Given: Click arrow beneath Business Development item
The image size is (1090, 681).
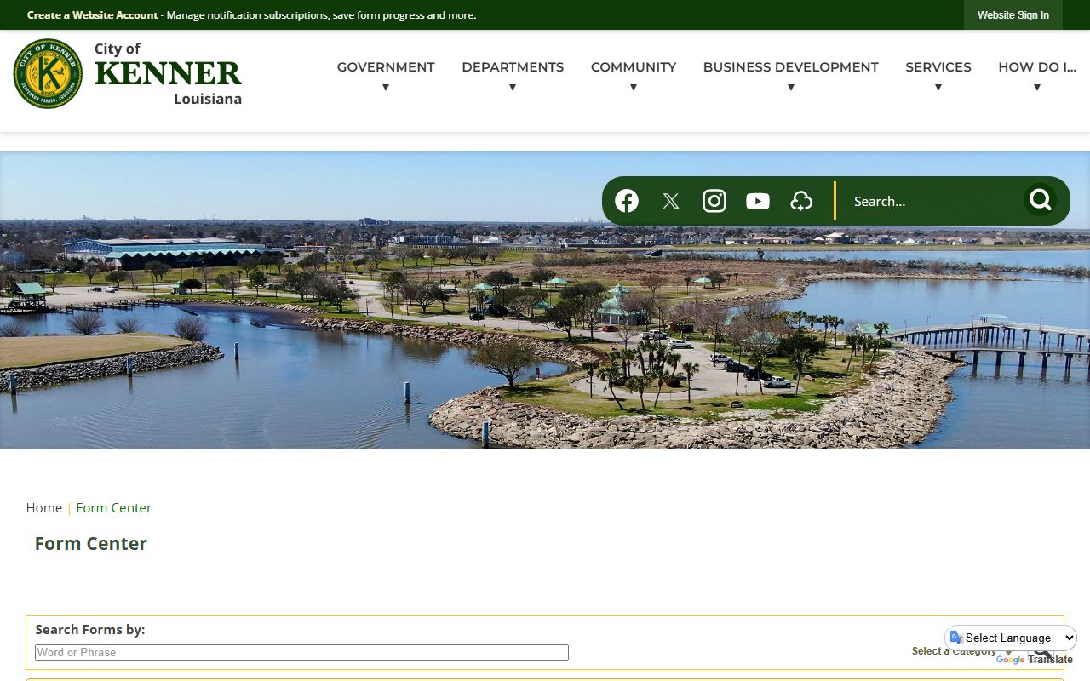Looking at the screenshot, I should (x=791, y=87).
